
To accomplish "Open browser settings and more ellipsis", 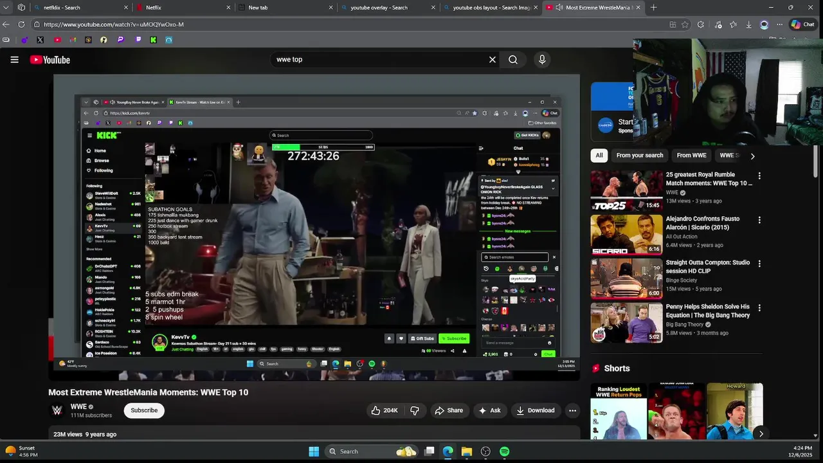I will (779, 24).
